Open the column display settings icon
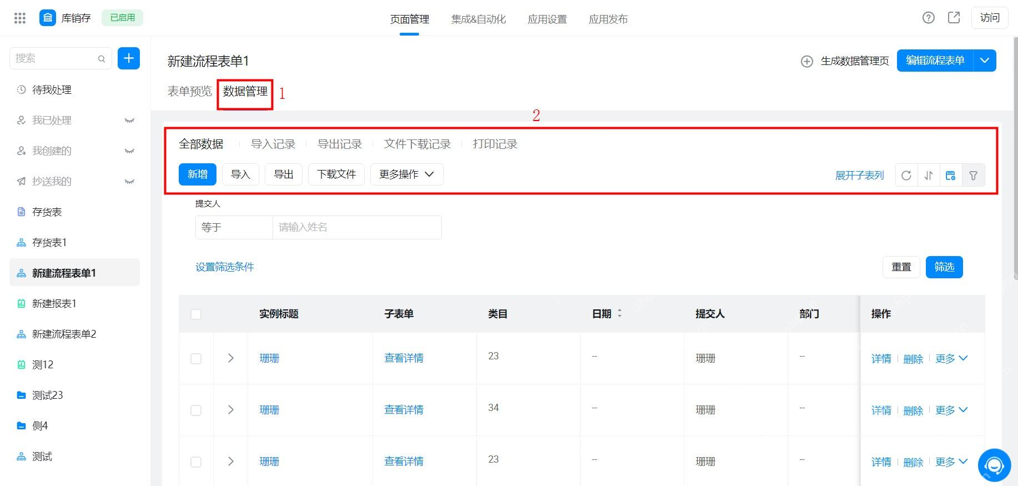1018x486 pixels. [951, 176]
